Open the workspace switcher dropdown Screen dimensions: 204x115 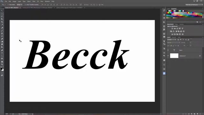pos(194,5)
